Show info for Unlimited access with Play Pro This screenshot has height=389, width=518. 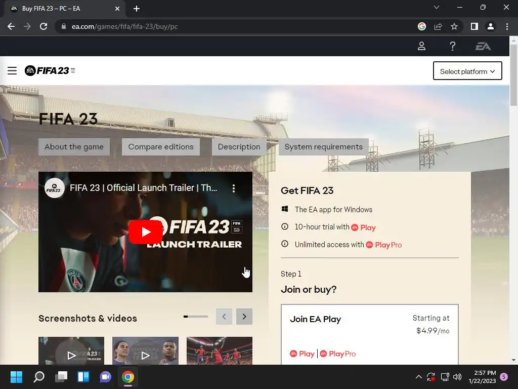click(284, 244)
